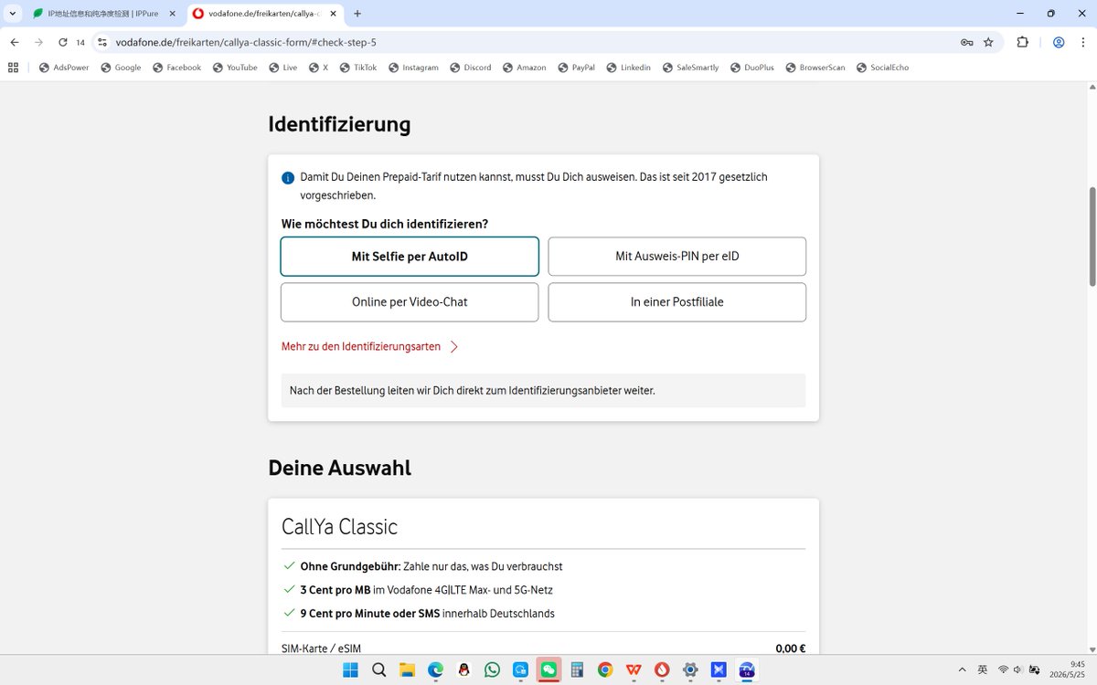Open the DuoPlus bookmark

pos(751,67)
